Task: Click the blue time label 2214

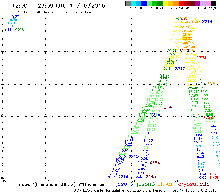Action: tap(123, 177)
